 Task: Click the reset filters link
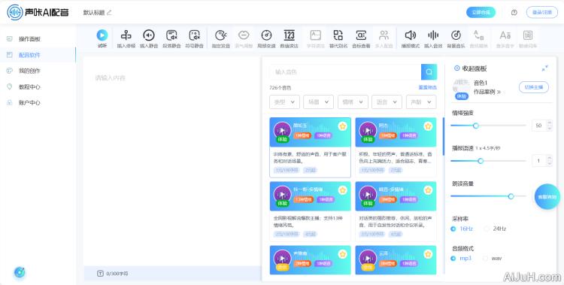point(428,87)
